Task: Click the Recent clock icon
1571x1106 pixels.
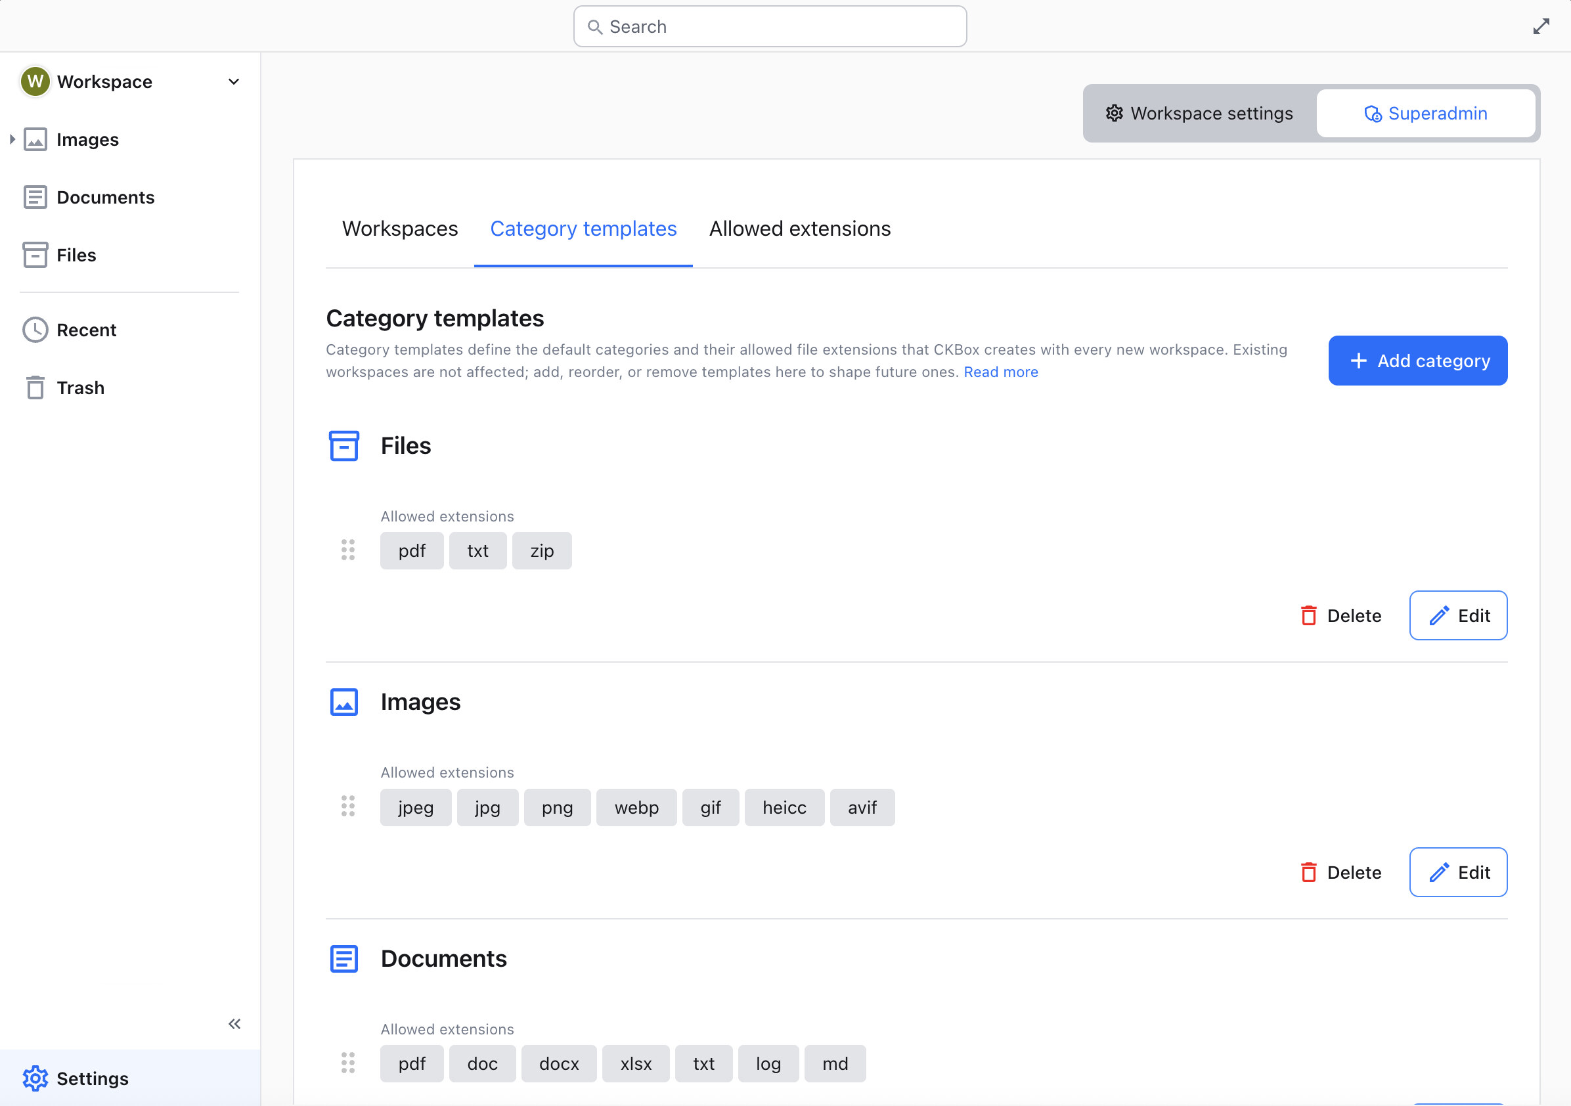Action: pos(35,330)
